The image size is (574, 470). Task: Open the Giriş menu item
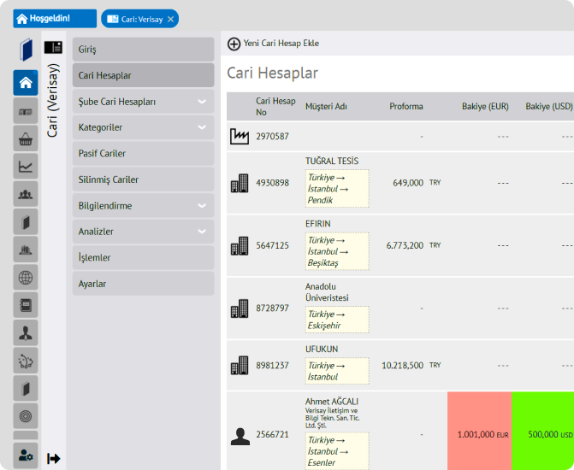click(x=143, y=50)
